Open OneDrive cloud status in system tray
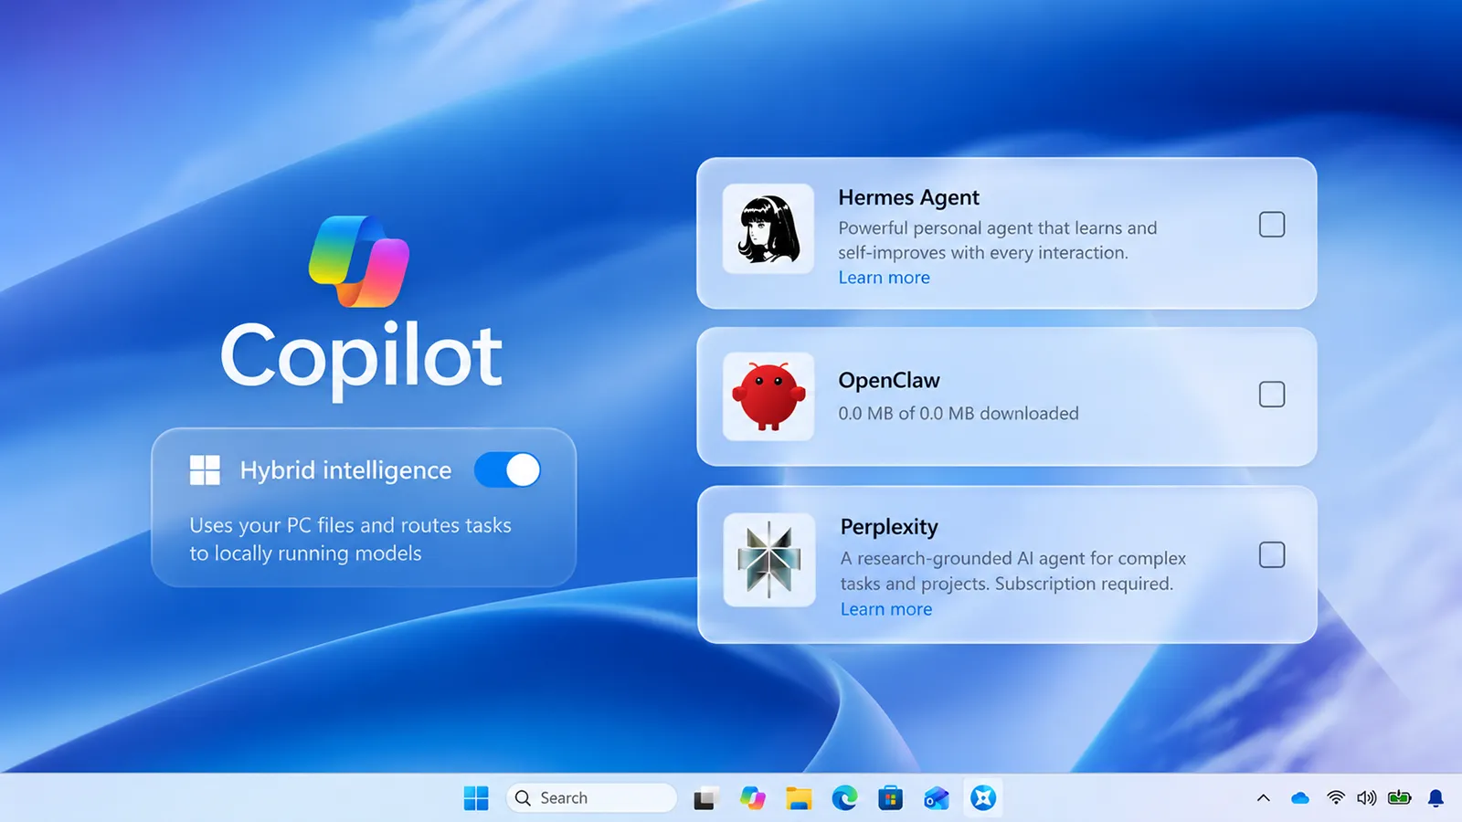Image resolution: width=1462 pixels, height=822 pixels. tap(1300, 798)
